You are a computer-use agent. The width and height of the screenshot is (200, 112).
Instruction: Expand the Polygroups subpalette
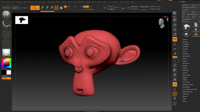pyautogui.click(x=185, y=70)
